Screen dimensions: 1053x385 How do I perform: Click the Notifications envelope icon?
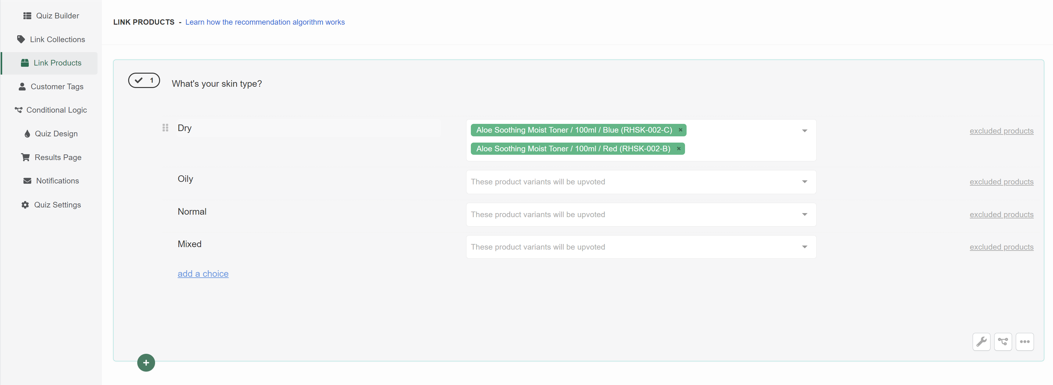coord(27,181)
